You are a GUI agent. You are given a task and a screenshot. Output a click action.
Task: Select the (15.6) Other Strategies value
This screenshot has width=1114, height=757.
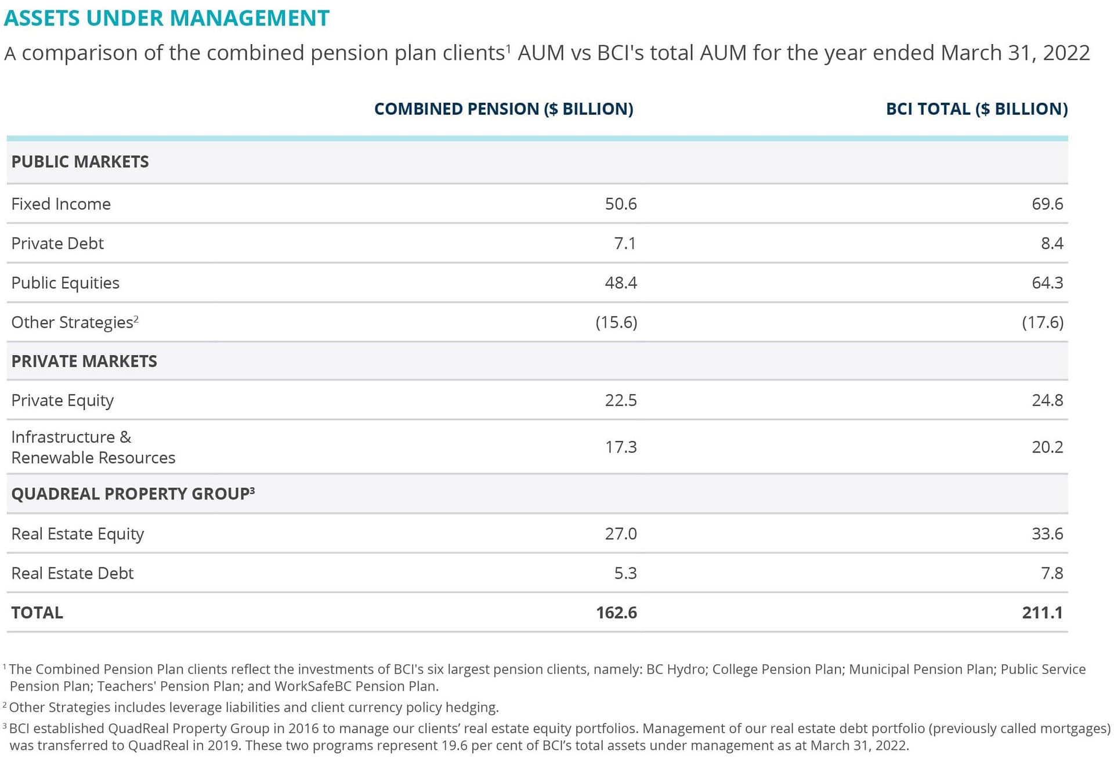(x=616, y=323)
